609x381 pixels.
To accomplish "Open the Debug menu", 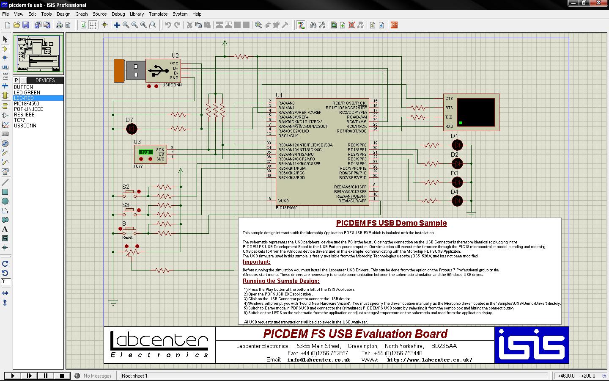I will pos(118,14).
